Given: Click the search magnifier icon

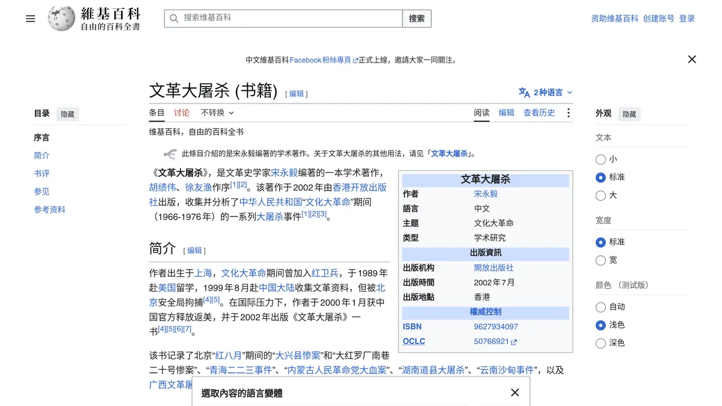Looking at the screenshot, I should 174,19.
